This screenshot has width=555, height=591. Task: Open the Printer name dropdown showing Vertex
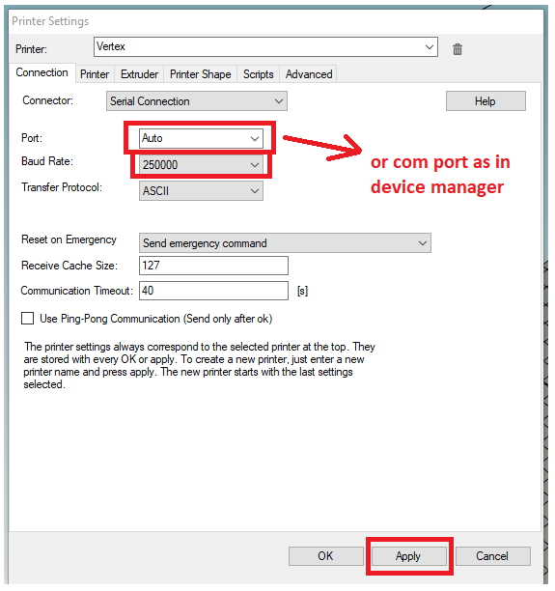point(265,46)
